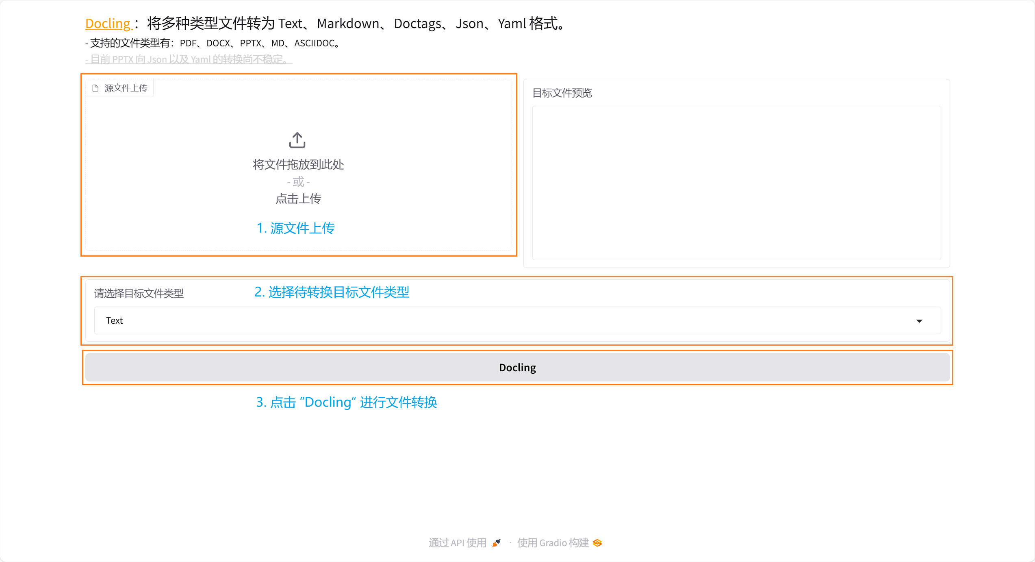Click the 请选择目标文件类型 label
This screenshot has height=562, width=1035.
[x=139, y=293]
